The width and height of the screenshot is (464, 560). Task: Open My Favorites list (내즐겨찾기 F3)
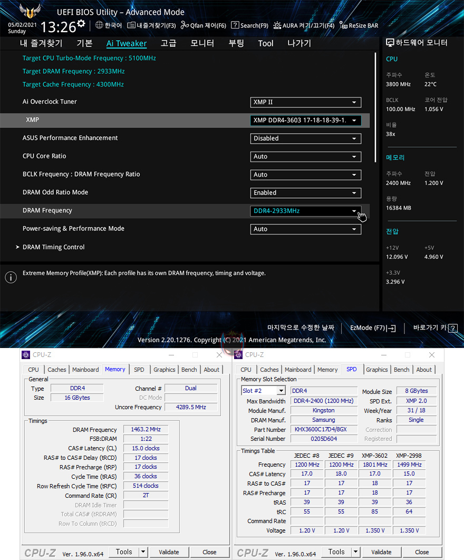coord(151,25)
